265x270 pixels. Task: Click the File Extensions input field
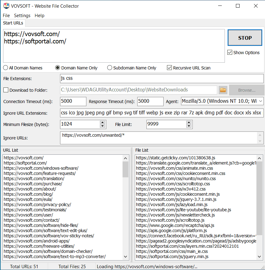click(x=162, y=79)
